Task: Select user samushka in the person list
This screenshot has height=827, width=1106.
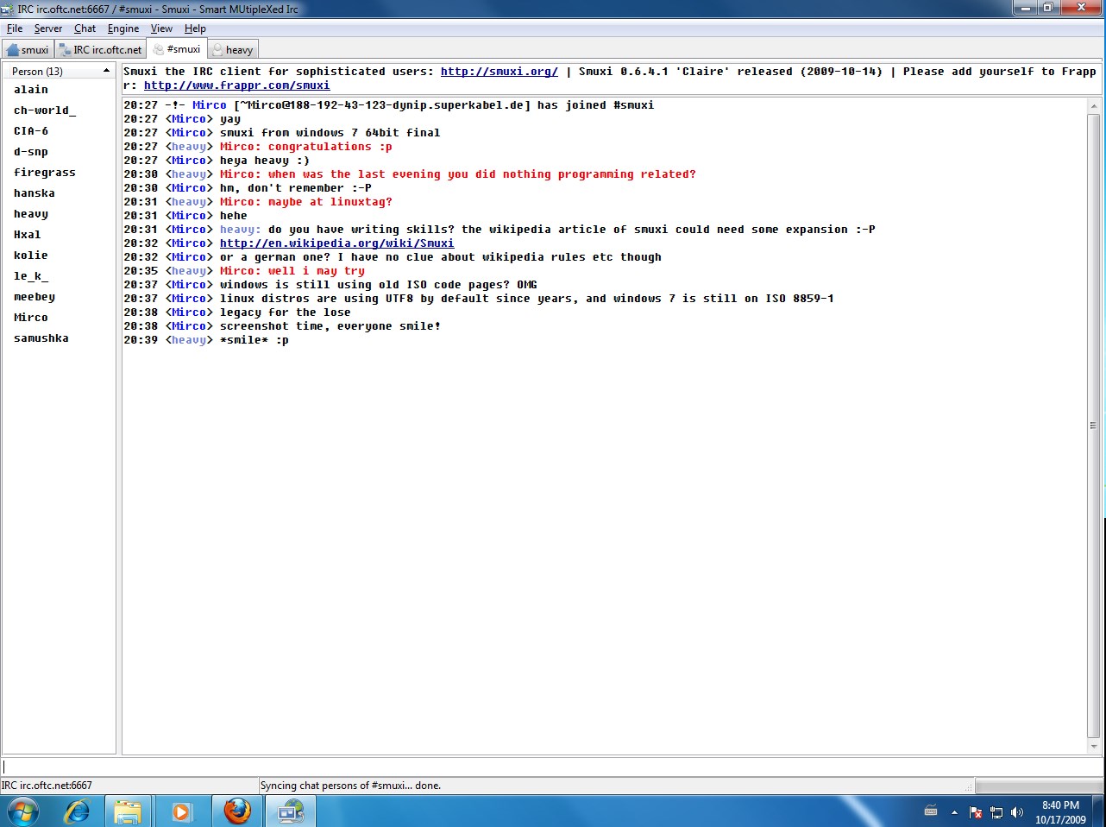Action: point(41,338)
